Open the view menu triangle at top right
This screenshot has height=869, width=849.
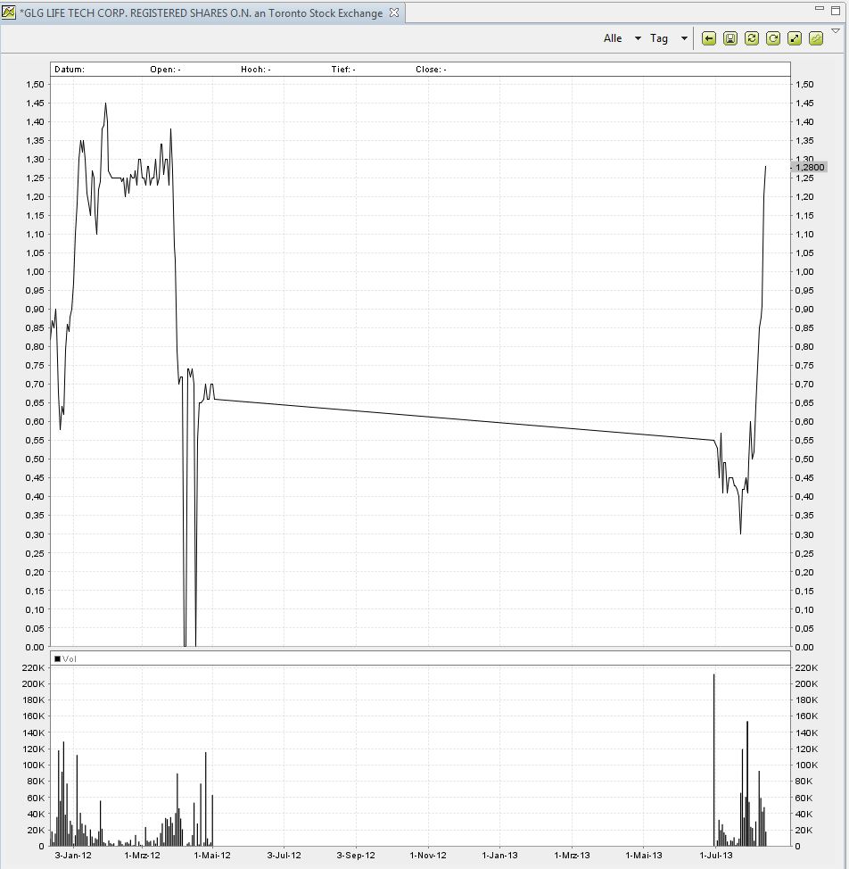[x=836, y=31]
